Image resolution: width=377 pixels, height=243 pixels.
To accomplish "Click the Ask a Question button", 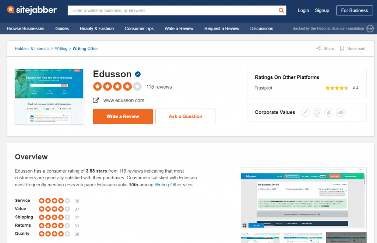I will (x=186, y=116).
